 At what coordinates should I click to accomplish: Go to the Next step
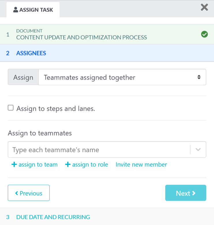tap(185, 193)
